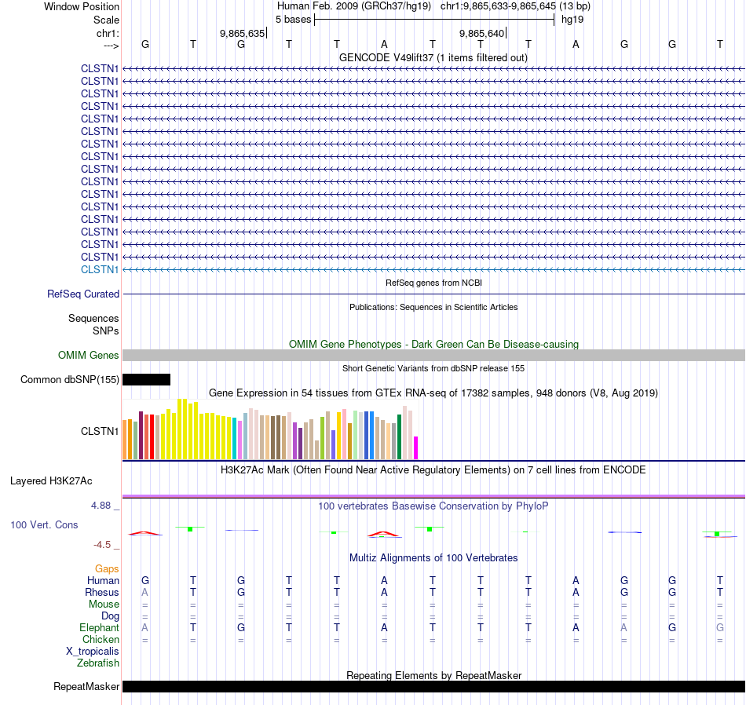This screenshot has width=746, height=705.
Task: Click the 'RefSeq Curated' track label
Action: pos(82,294)
